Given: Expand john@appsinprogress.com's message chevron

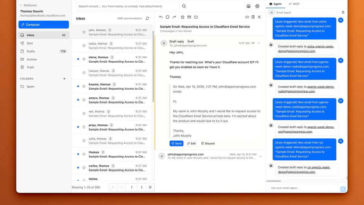Looking at the screenshot, I should [260, 156].
